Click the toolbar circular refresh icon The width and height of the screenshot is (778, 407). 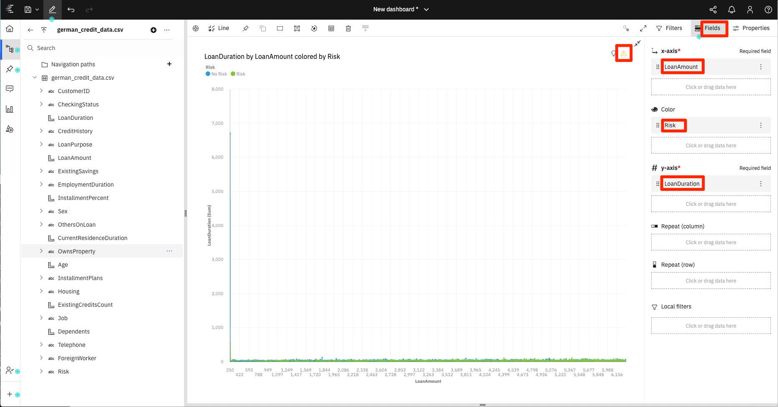(314, 28)
